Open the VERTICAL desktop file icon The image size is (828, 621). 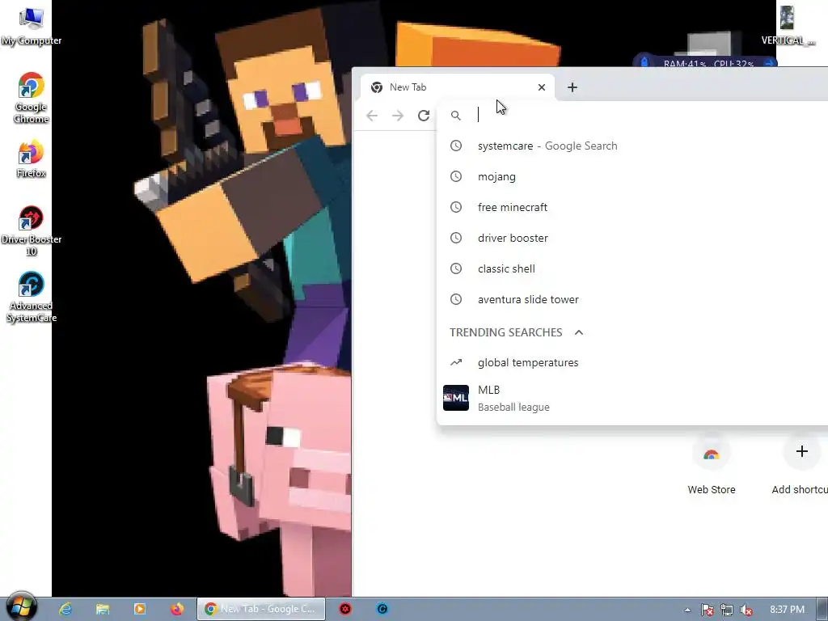point(788,25)
